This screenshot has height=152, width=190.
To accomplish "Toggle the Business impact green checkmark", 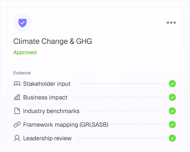I will [x=172, y=98].
